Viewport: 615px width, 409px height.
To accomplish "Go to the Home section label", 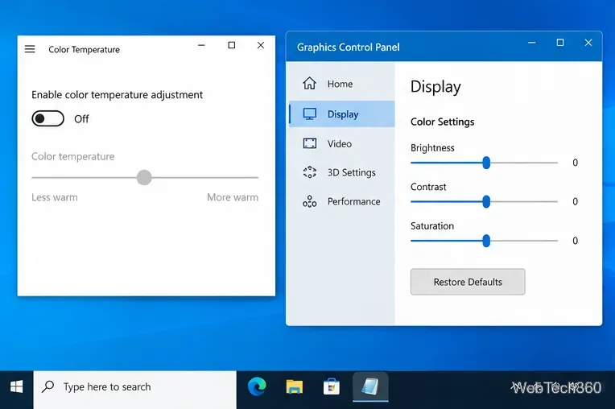I will point(340,84).
